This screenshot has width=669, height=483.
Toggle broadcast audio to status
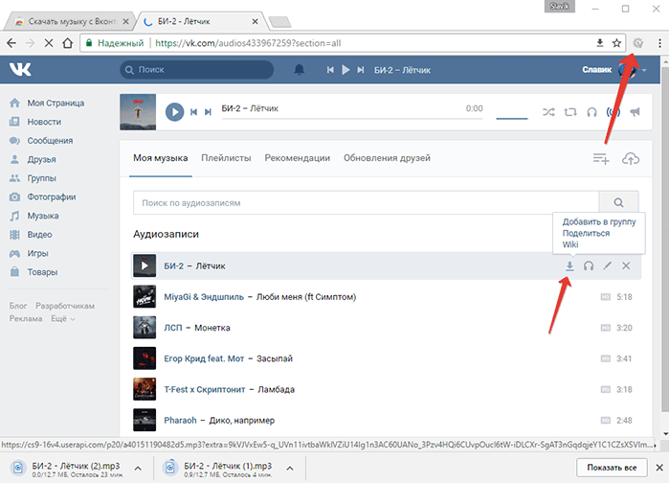point(613,112)
